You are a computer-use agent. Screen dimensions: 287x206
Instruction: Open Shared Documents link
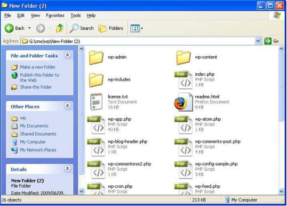(x=38, y=134)
